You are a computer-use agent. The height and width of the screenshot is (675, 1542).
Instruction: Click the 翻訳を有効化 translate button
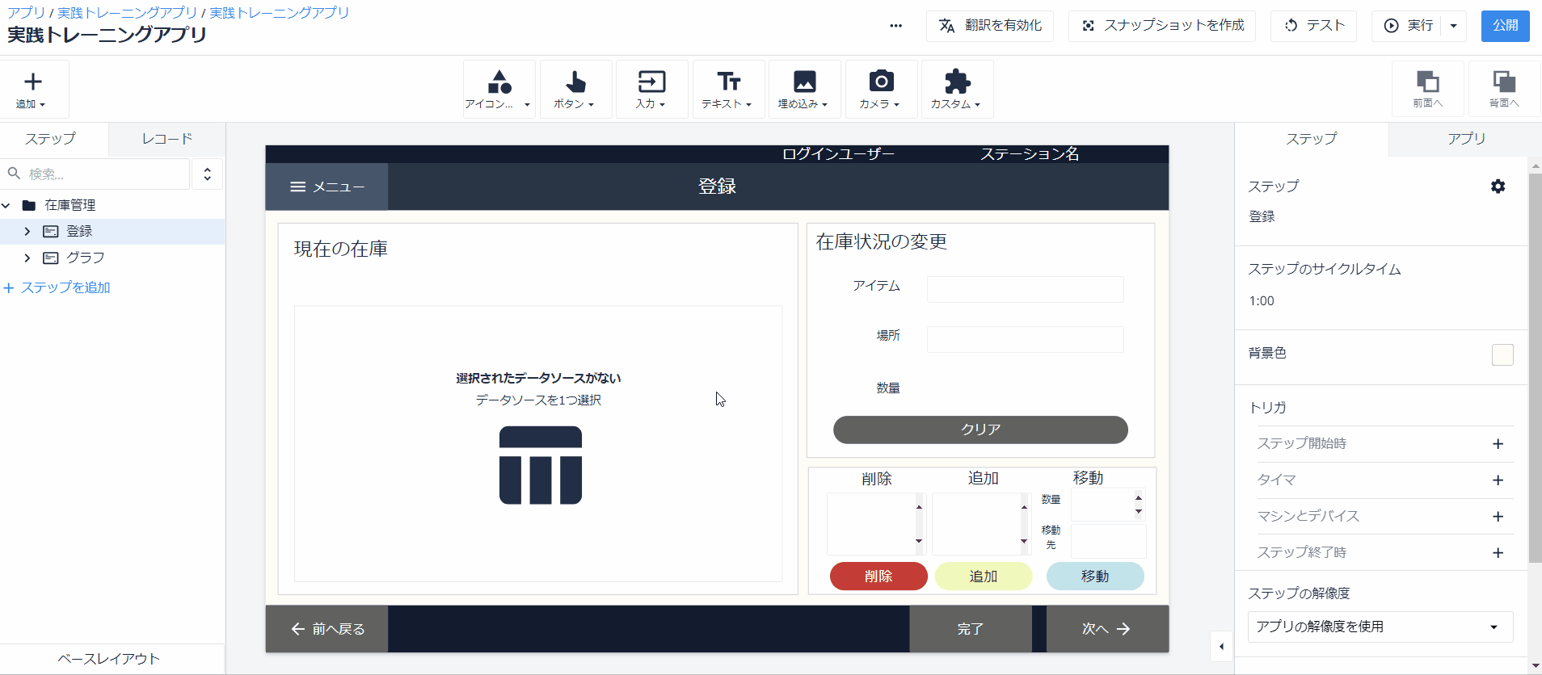point(989,26)
